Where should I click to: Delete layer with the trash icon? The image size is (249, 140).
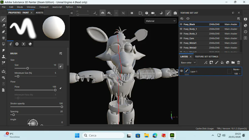tap(238, 63)
